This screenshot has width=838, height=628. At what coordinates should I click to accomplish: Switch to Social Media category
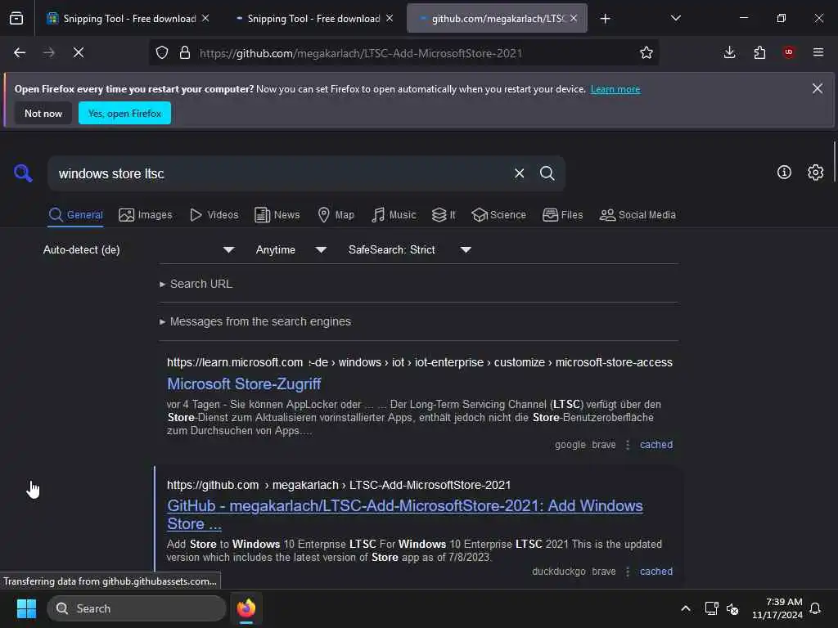tap(638, 215)
